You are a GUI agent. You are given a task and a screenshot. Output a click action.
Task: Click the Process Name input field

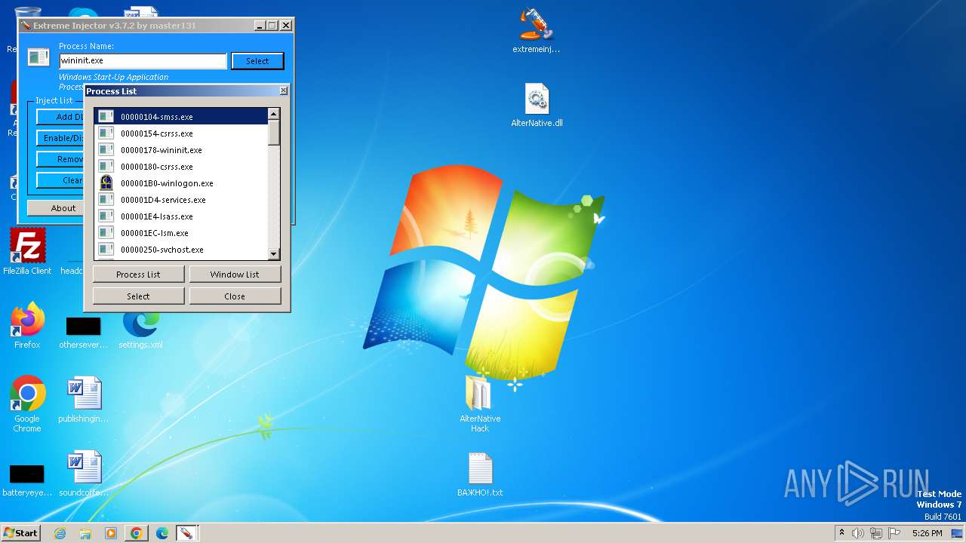point(143,60)
